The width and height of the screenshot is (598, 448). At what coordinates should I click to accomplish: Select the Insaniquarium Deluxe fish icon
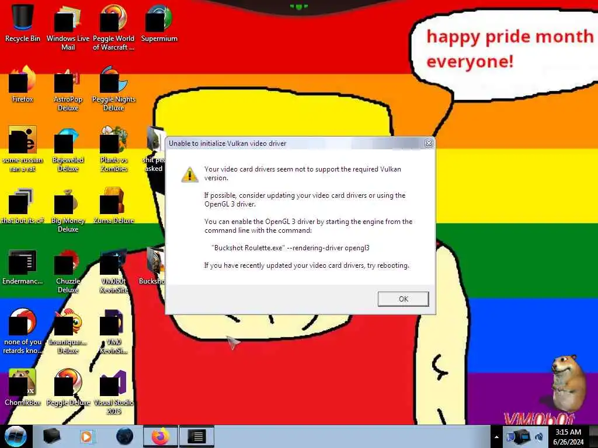point(68,331)
